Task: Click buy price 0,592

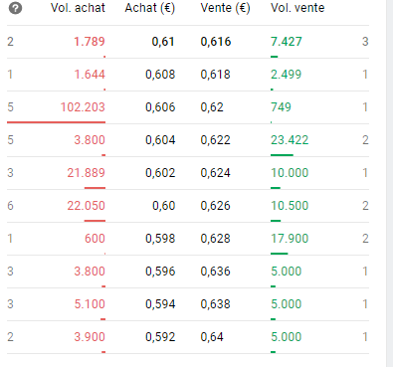Action: [160, 337]
